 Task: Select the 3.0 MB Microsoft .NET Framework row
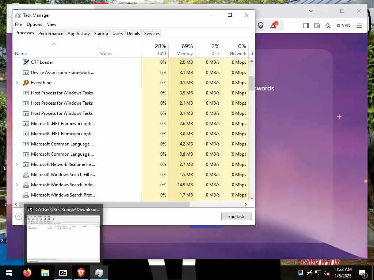pos(131,134)
